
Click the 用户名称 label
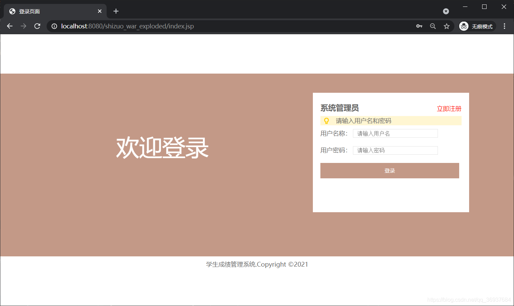334,133
